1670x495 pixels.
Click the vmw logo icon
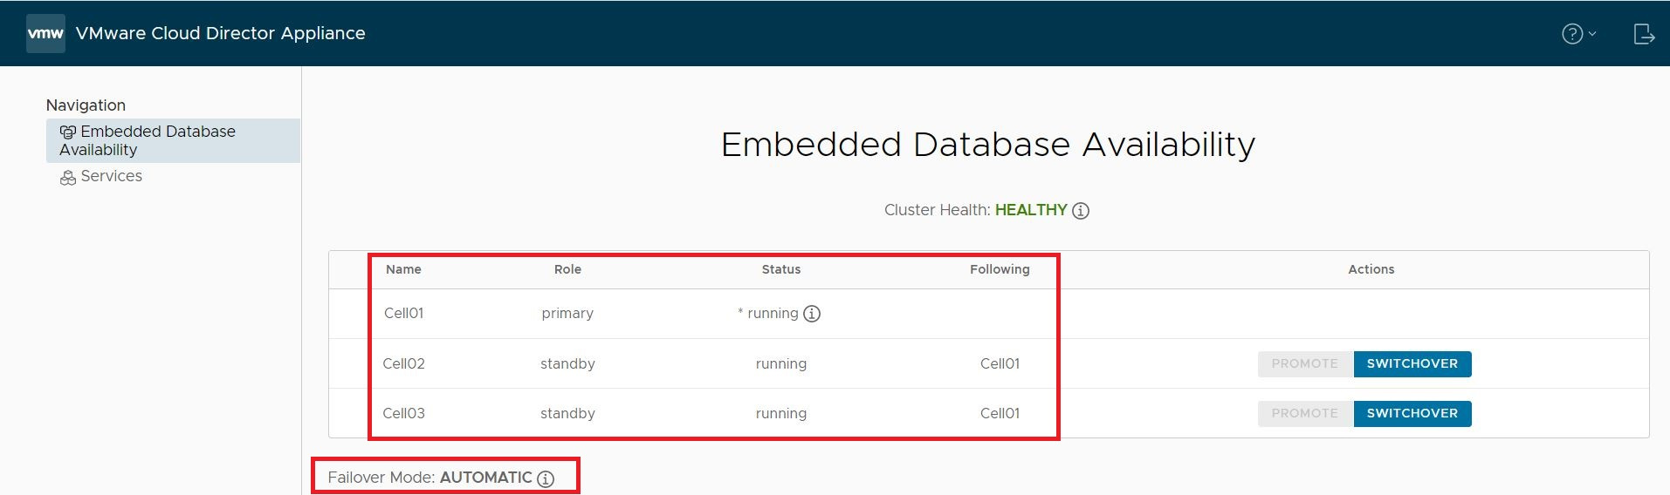coord(45,34)
